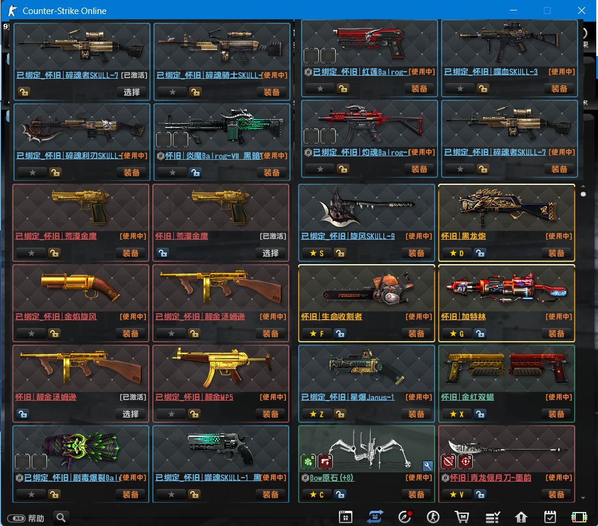598x526 pixels.
Task: Open the shopping cart shop icon
Action: (462, 517)
